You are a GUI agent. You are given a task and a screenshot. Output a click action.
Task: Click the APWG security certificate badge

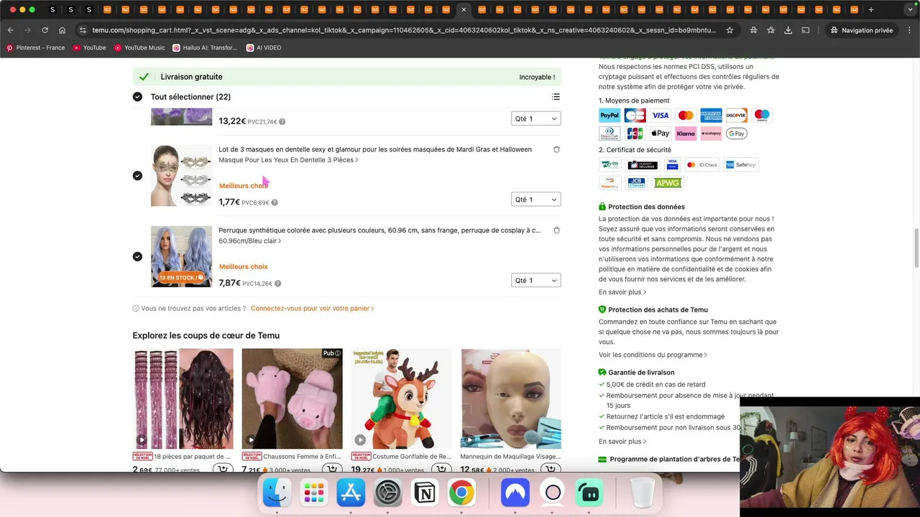coord(667,183)
